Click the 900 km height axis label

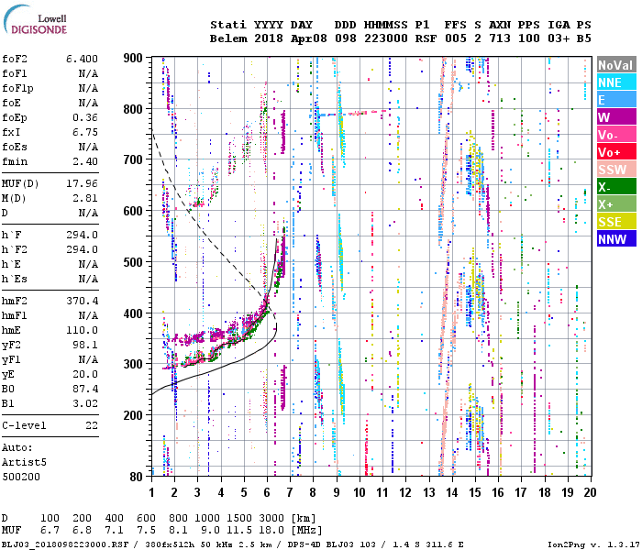(x=133, y=58)
